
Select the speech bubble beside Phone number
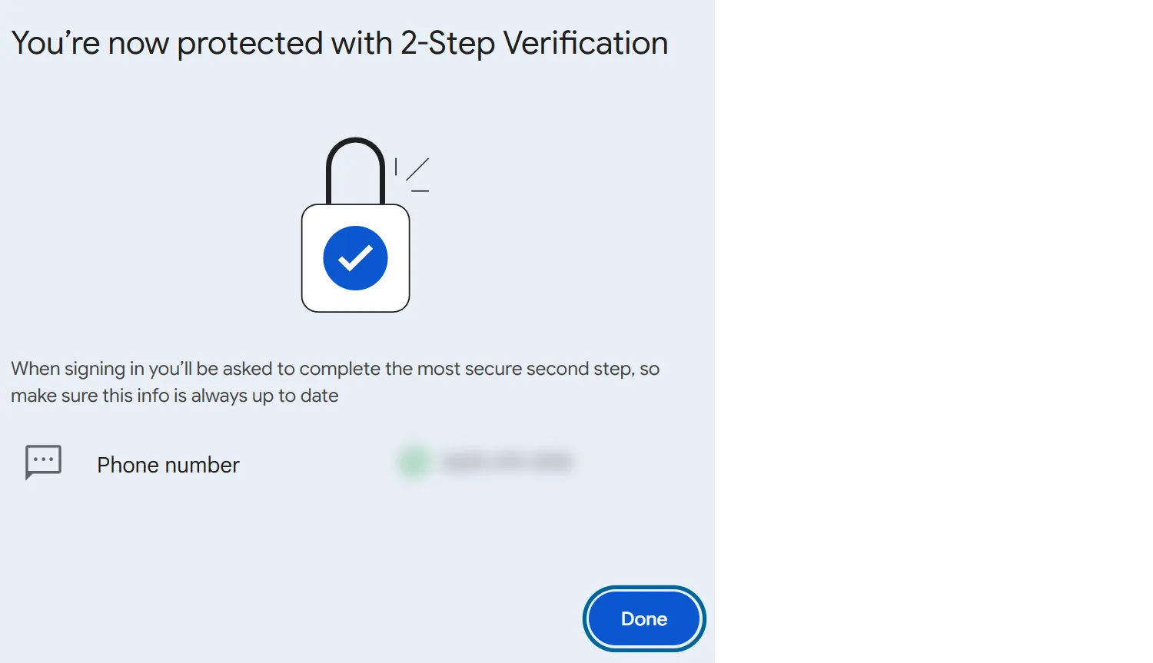pos(42,461)
